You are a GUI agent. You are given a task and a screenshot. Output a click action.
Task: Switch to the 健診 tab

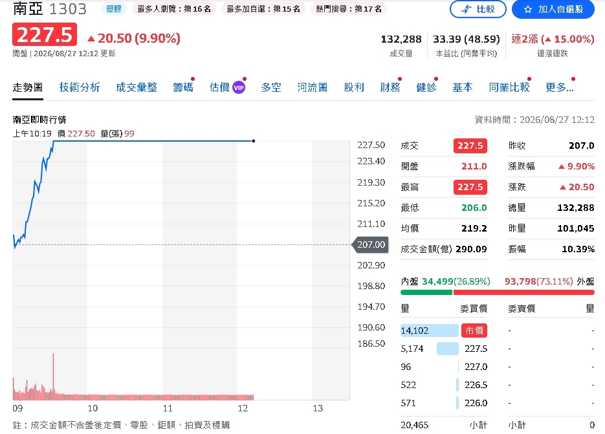point(426,87)
